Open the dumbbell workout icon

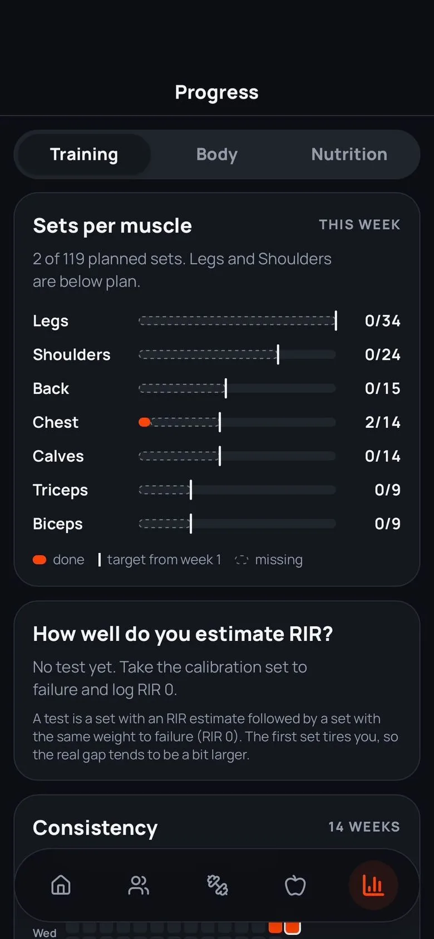pyautogui.click(x=217, y=884)
